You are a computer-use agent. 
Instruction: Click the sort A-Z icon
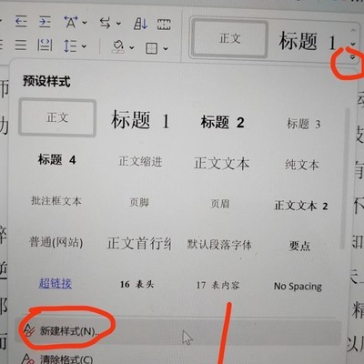140,24
